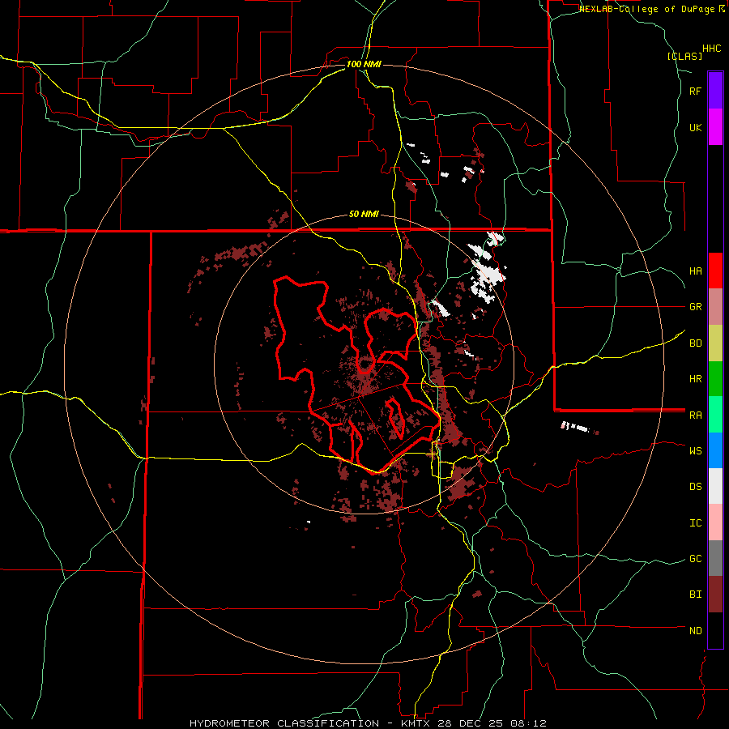The height and width of the screenshot is (729, 729).
Task: Select the "IC" legend label
Action: point(695,523)
